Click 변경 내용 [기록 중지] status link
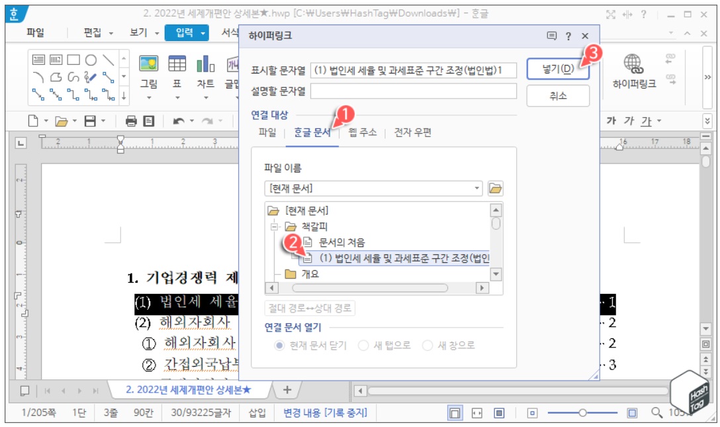 [325, 413]
